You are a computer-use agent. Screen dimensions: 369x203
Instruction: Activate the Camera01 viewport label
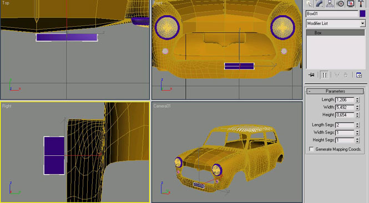click(161, 106)
